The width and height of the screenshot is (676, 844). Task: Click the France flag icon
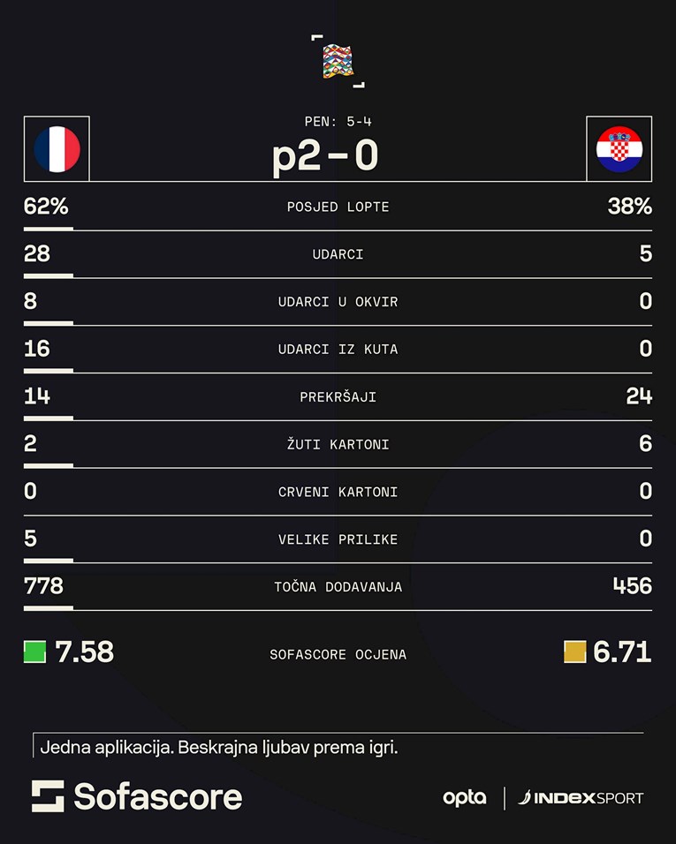point(57,149)
